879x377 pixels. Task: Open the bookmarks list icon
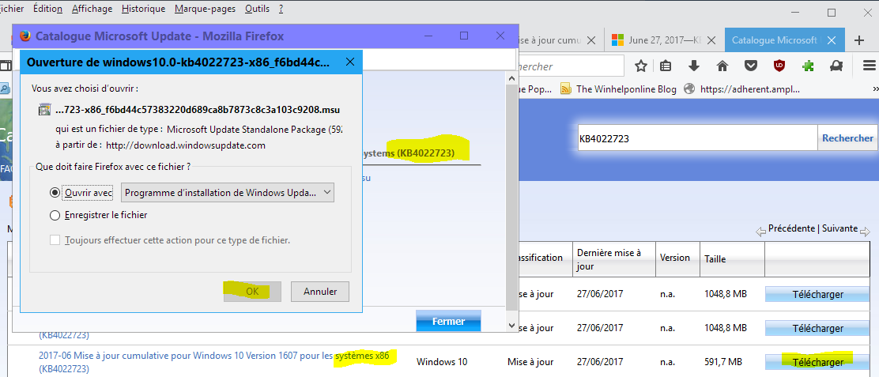666,66
